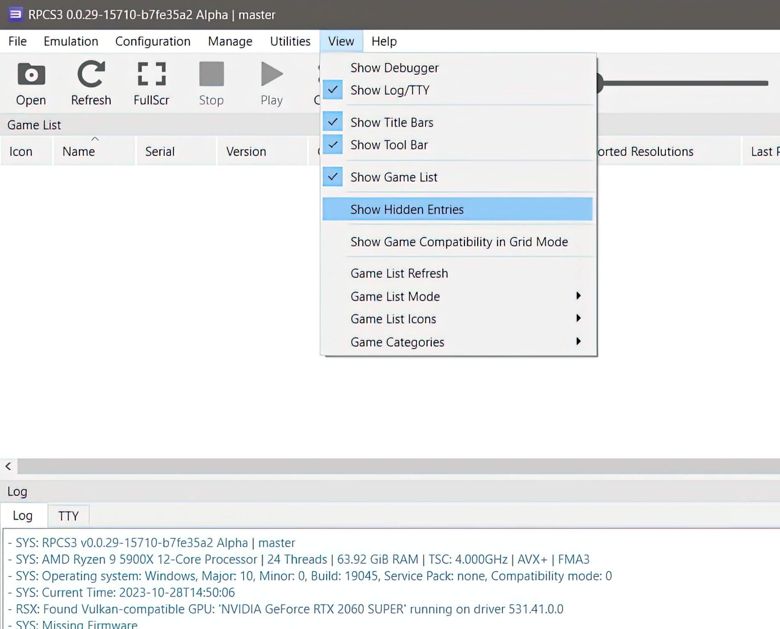
Task: Switch to the TTY tab
Action: [68, 516]
